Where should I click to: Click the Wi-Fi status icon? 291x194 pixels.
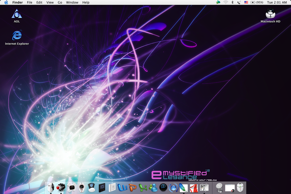226,2
